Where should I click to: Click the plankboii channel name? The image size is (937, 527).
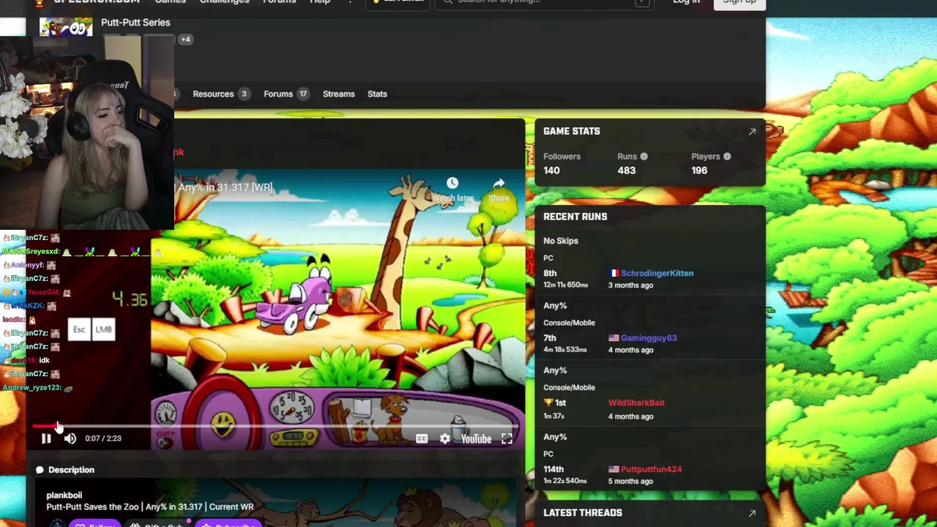[64, 496]
